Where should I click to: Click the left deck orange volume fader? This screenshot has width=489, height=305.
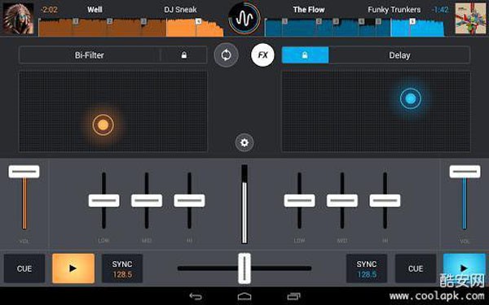pos(24,172)
